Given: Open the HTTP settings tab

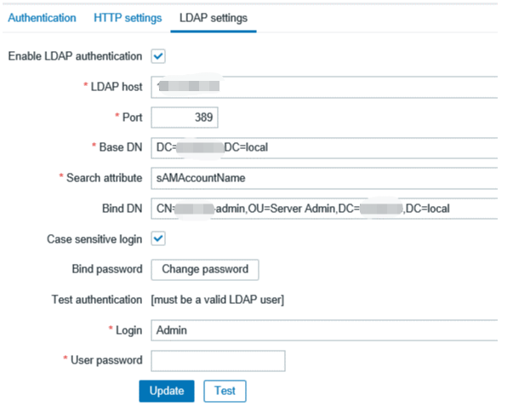Looking at the screenshot, I should click(x=128, y=18).
